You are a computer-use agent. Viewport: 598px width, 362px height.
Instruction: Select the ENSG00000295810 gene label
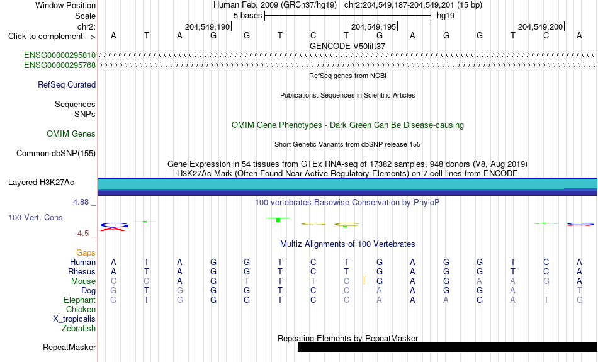click(x=60, y=55)
